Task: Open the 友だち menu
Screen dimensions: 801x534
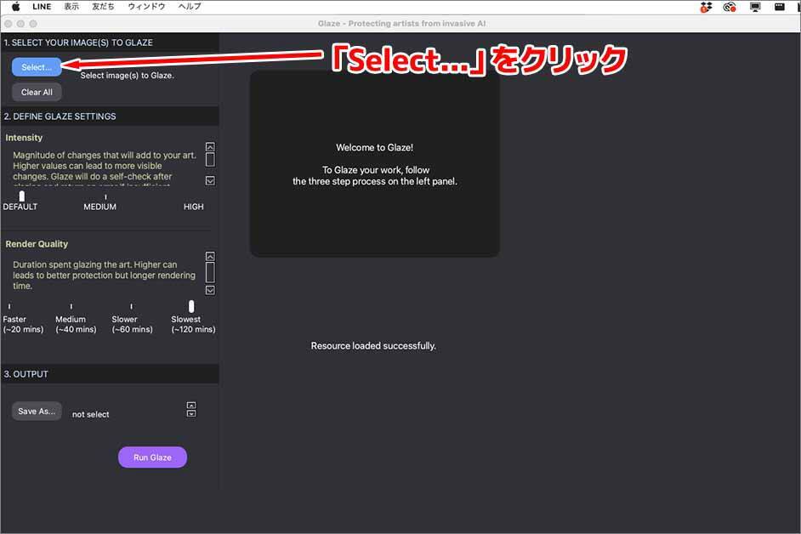Action: 103,7
